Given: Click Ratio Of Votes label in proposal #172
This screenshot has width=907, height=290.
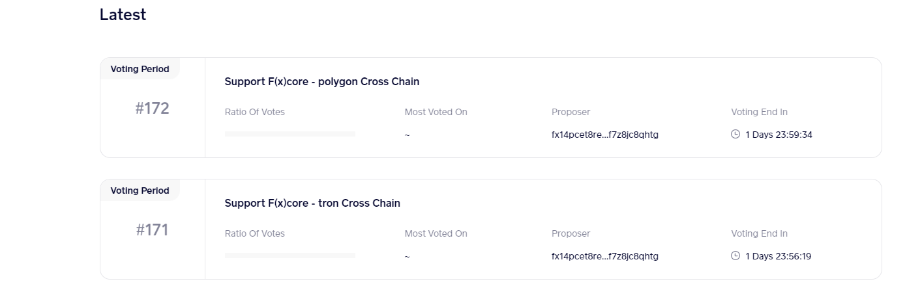Looking at the screenshot, I should (x=254, y=112).
